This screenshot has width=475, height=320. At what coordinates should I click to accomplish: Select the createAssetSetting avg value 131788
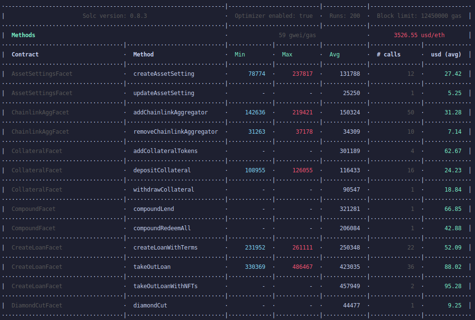coord(350,74)
